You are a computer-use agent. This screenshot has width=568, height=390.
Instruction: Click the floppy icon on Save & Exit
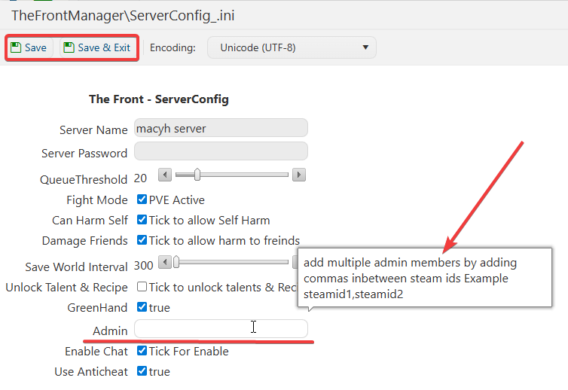(x=69, y=47)
